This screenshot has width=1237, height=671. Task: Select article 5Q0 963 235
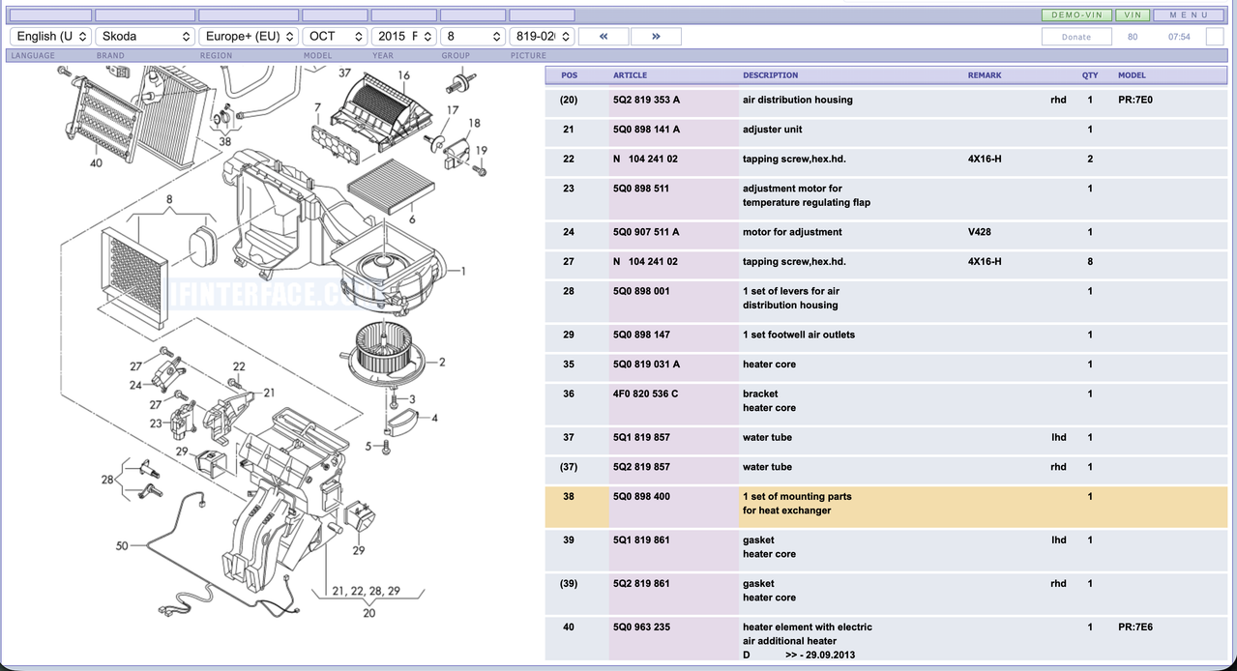tap(641, 627)
